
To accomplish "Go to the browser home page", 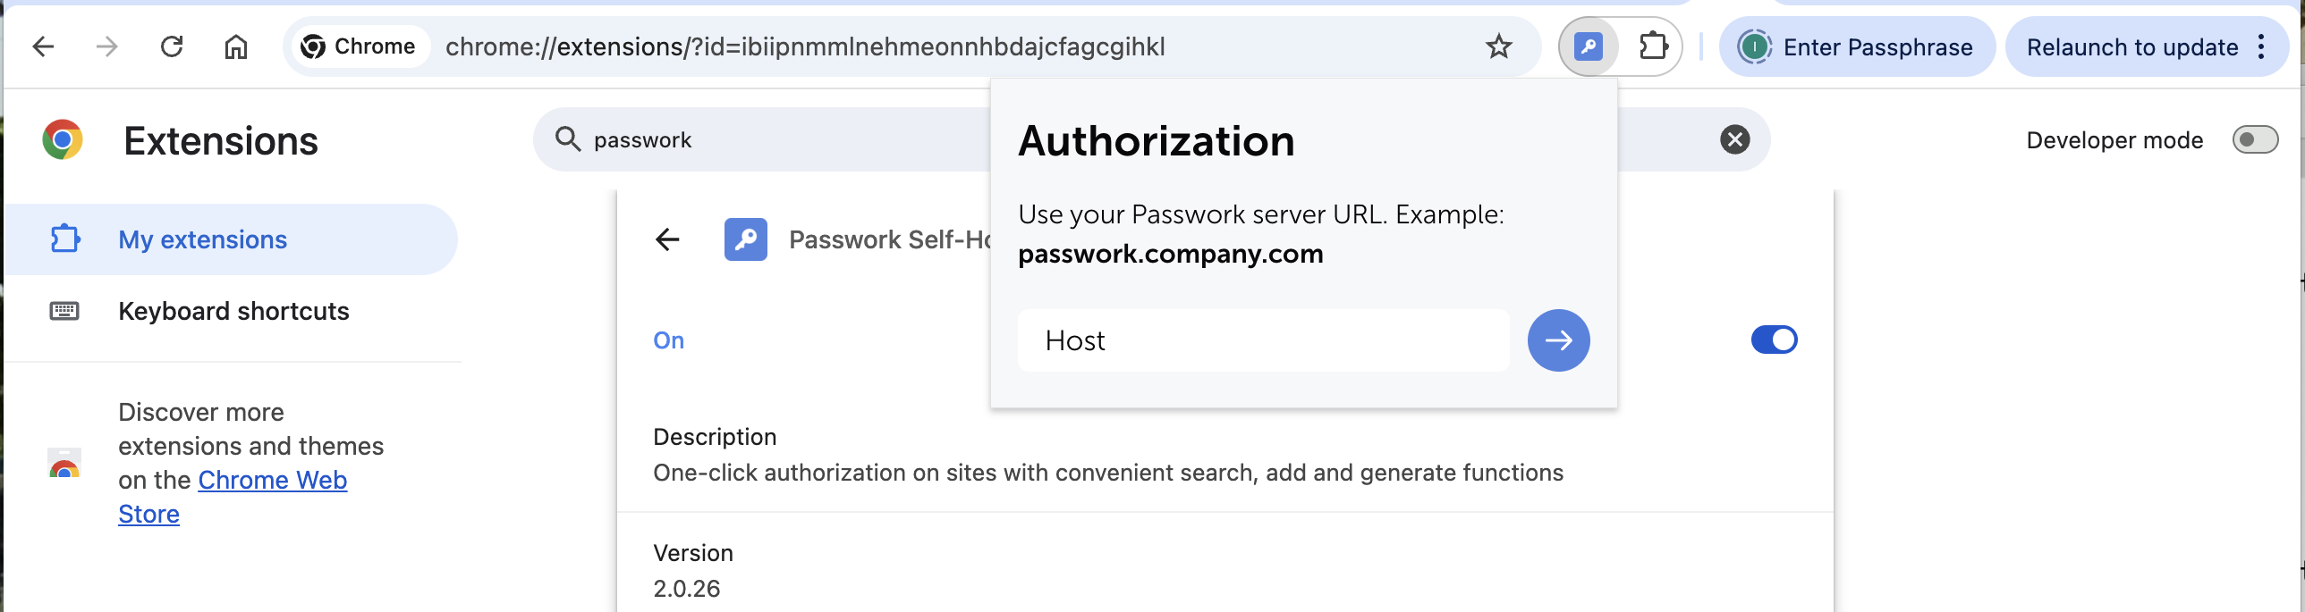I will 235,46.
